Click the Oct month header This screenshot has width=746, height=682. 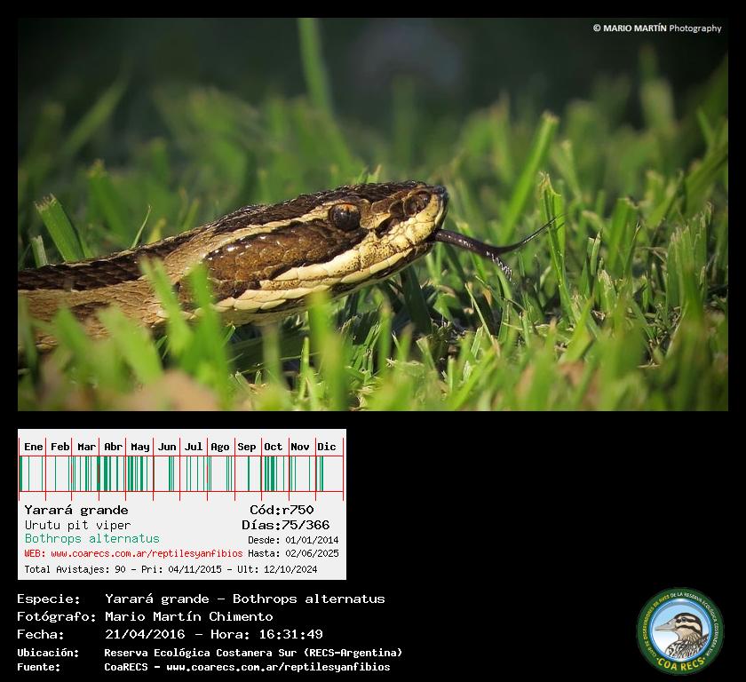[x=274, y=447]
